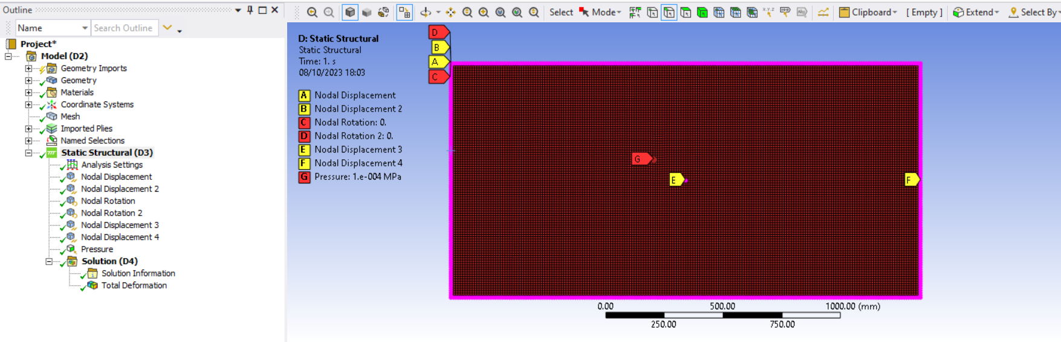Click the Zoom To Fit icon
This screenshot has width=1061, height=342.
[x=501, y=12]
